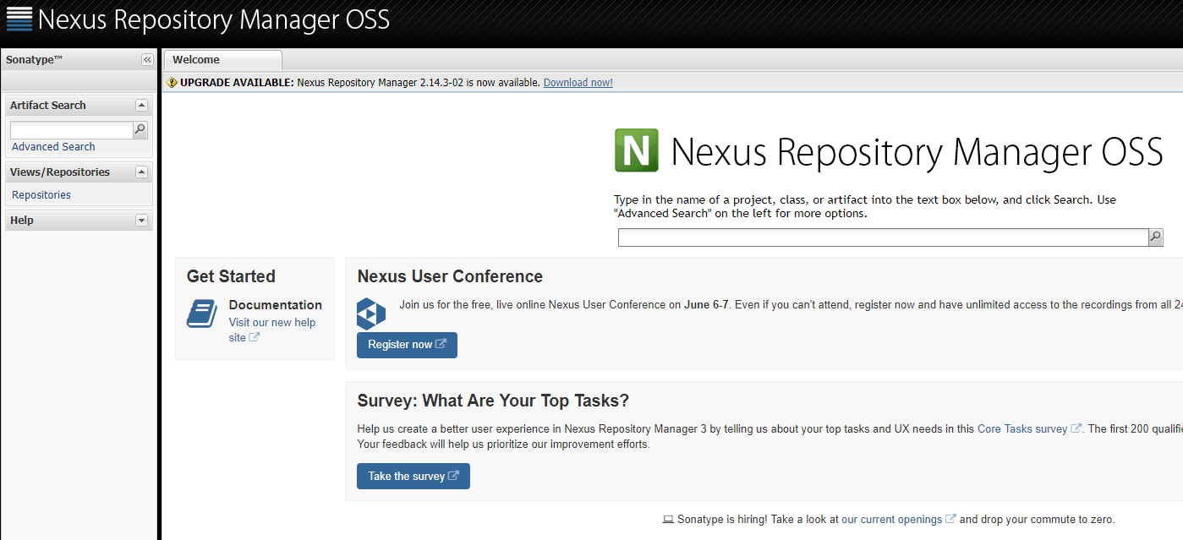
Task: Open Repositories from the sidebar
Action: [x=41, y=195]
